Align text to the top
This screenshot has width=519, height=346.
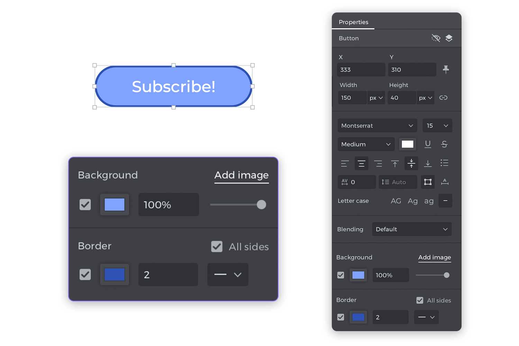coord(395,163)
